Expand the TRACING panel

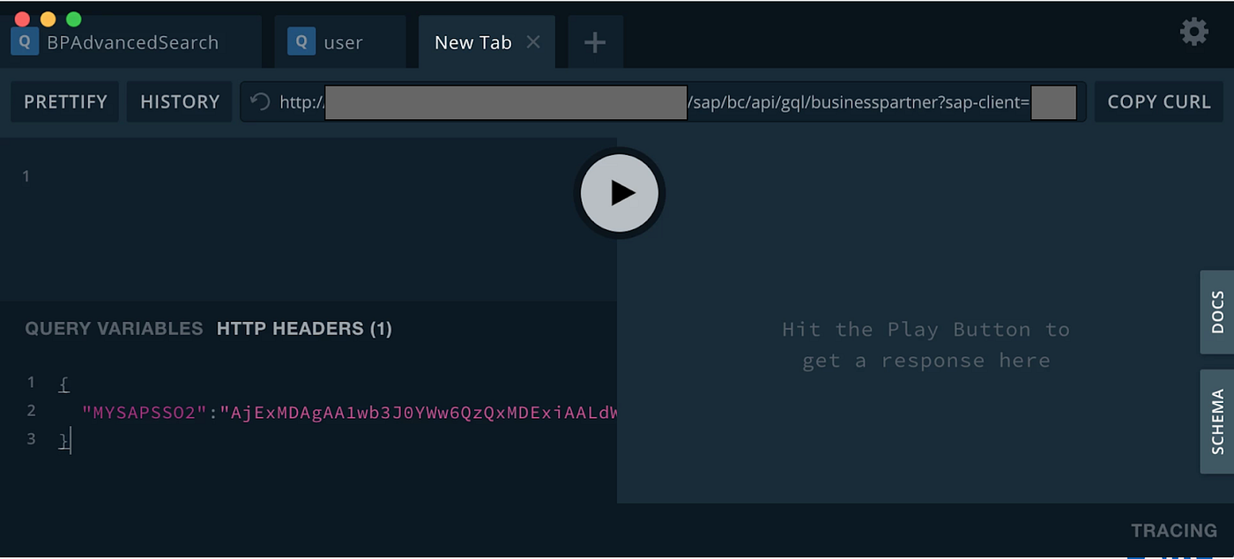pyautogui.click(x=1174, y=530)
